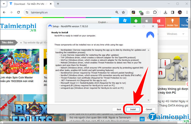The width and height of the screenshot is (191, 124).
Task: Open the Unikey keyboard robot thumbnail
Action: pos(173,69)
